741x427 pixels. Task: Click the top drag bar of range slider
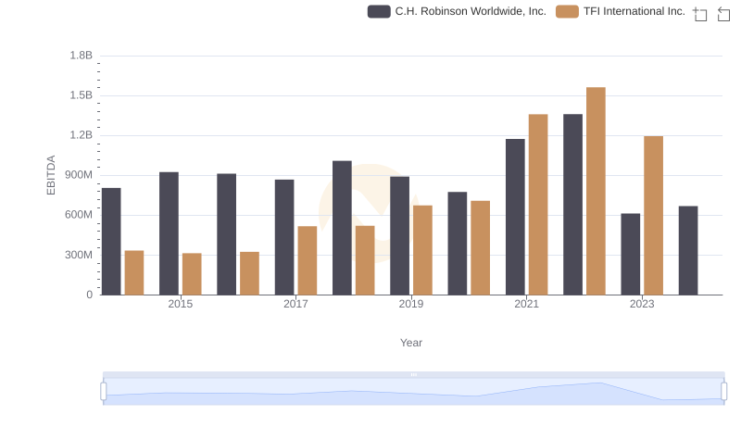pos(413,375)
